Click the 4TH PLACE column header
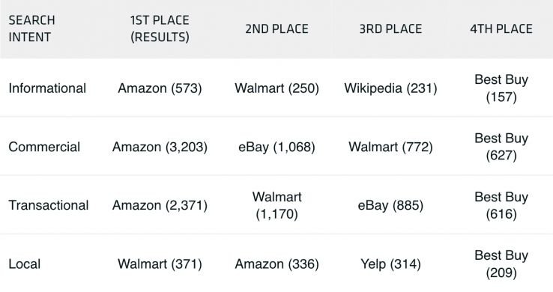This screenshot has width=553, height=292. click(x=501, y=29)
